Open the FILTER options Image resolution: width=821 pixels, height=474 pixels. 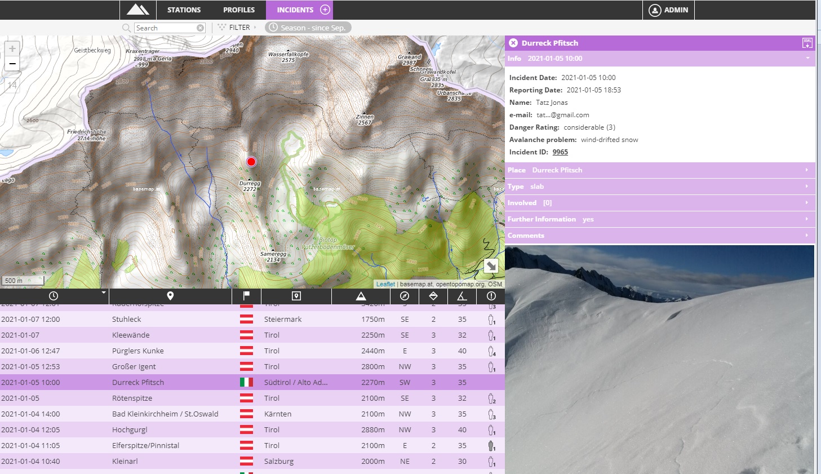[x=237, y=27]
